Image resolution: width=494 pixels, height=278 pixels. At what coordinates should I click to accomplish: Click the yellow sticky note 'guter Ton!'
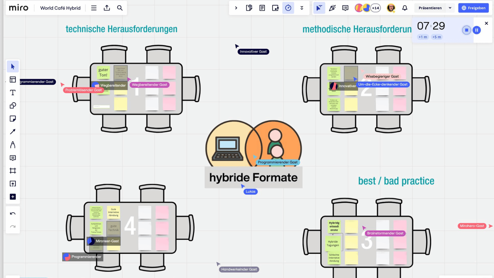(x=103, y=72)
